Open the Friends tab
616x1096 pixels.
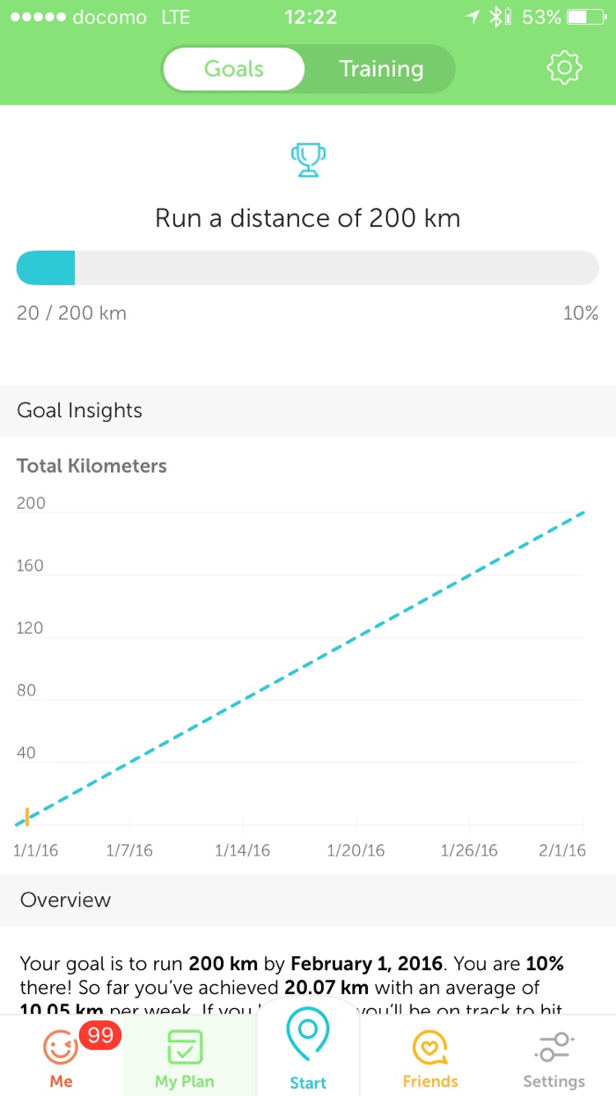point(430,1056)
